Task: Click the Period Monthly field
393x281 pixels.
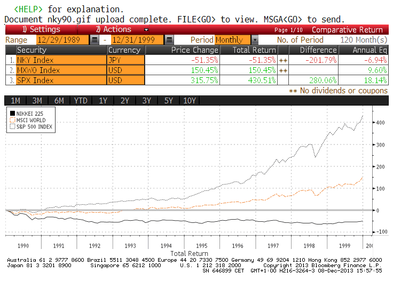Action: tap(232, 40)
